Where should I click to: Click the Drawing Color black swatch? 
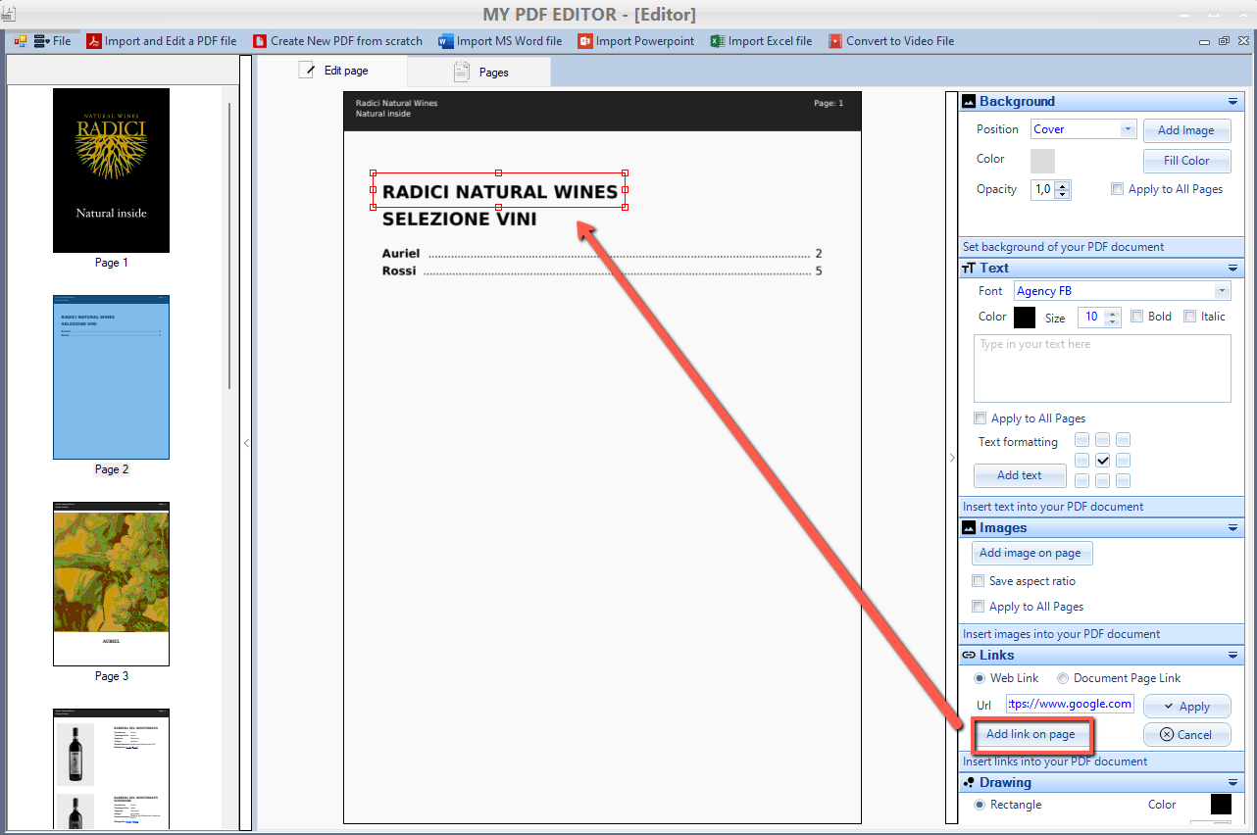pos(1221,805)
